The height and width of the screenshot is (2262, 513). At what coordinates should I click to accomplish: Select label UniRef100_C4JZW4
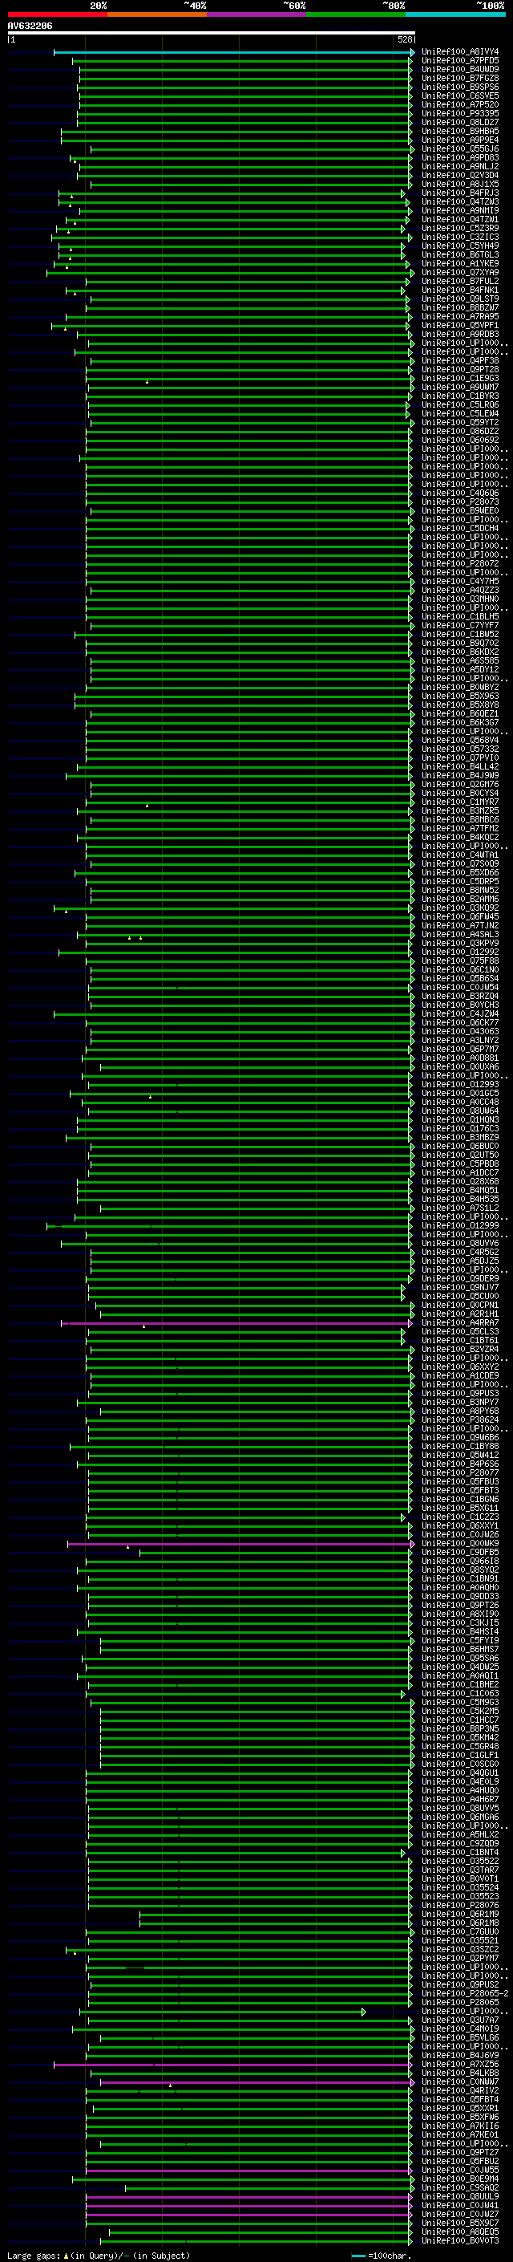click(460, 1013)
